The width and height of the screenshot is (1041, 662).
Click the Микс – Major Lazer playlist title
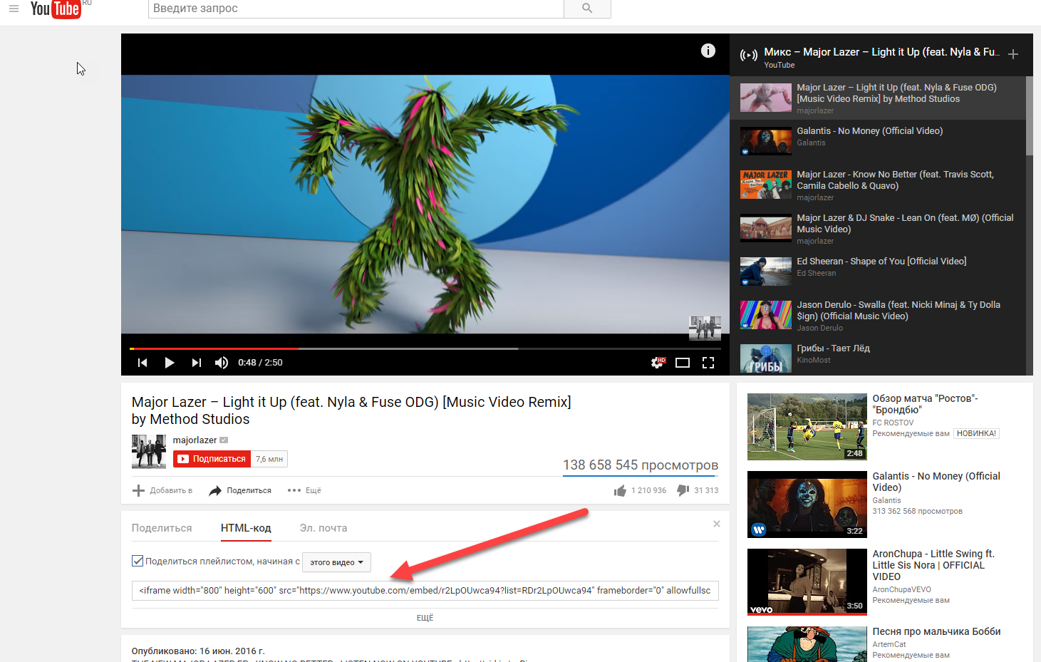coord(881,52)
